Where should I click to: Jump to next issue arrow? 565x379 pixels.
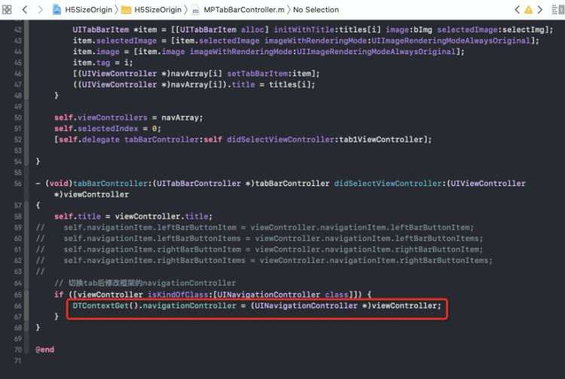coord(540,9)
